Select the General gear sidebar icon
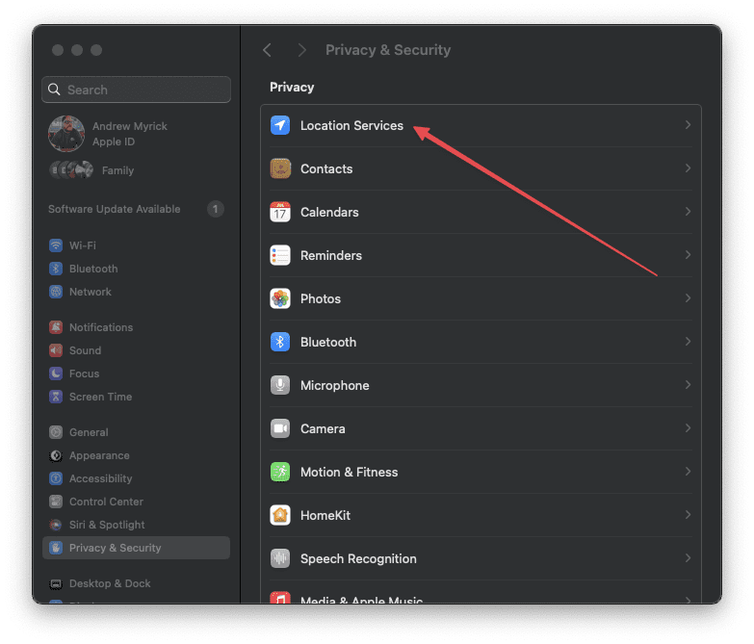 pos(56,432)
